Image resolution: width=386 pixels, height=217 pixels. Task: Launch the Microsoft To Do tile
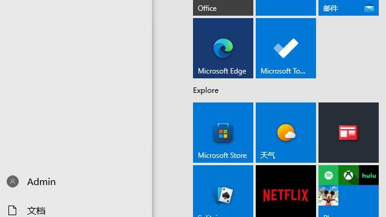(286, 48)
